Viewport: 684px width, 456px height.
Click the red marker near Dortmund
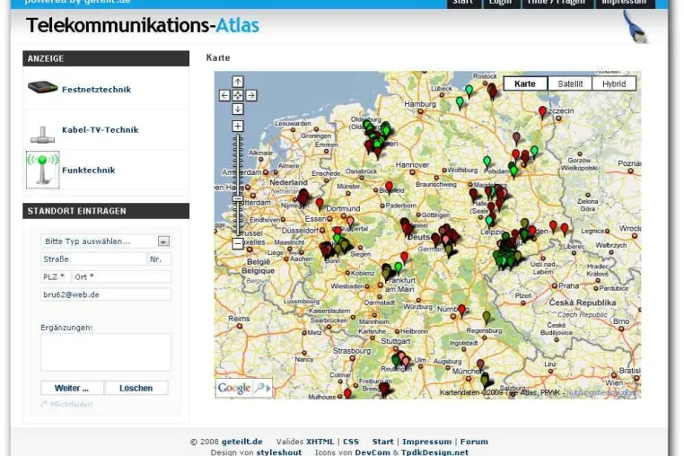pyautogui.click(x=320, y=204)
